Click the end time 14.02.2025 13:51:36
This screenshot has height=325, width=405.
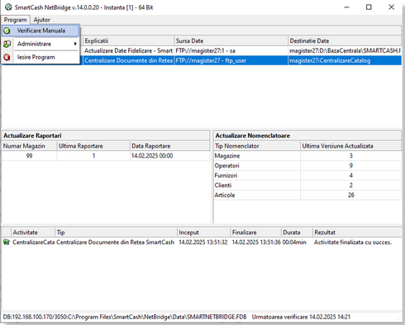tap(256, 243)
